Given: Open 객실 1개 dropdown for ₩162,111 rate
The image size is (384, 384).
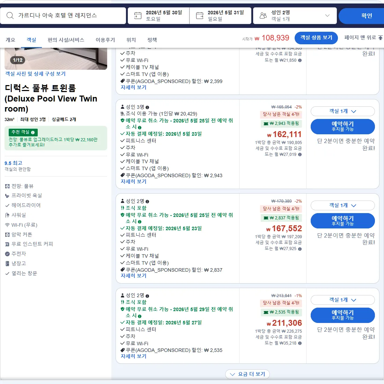Looking at the screenshot, I should [x=342, y=111].
